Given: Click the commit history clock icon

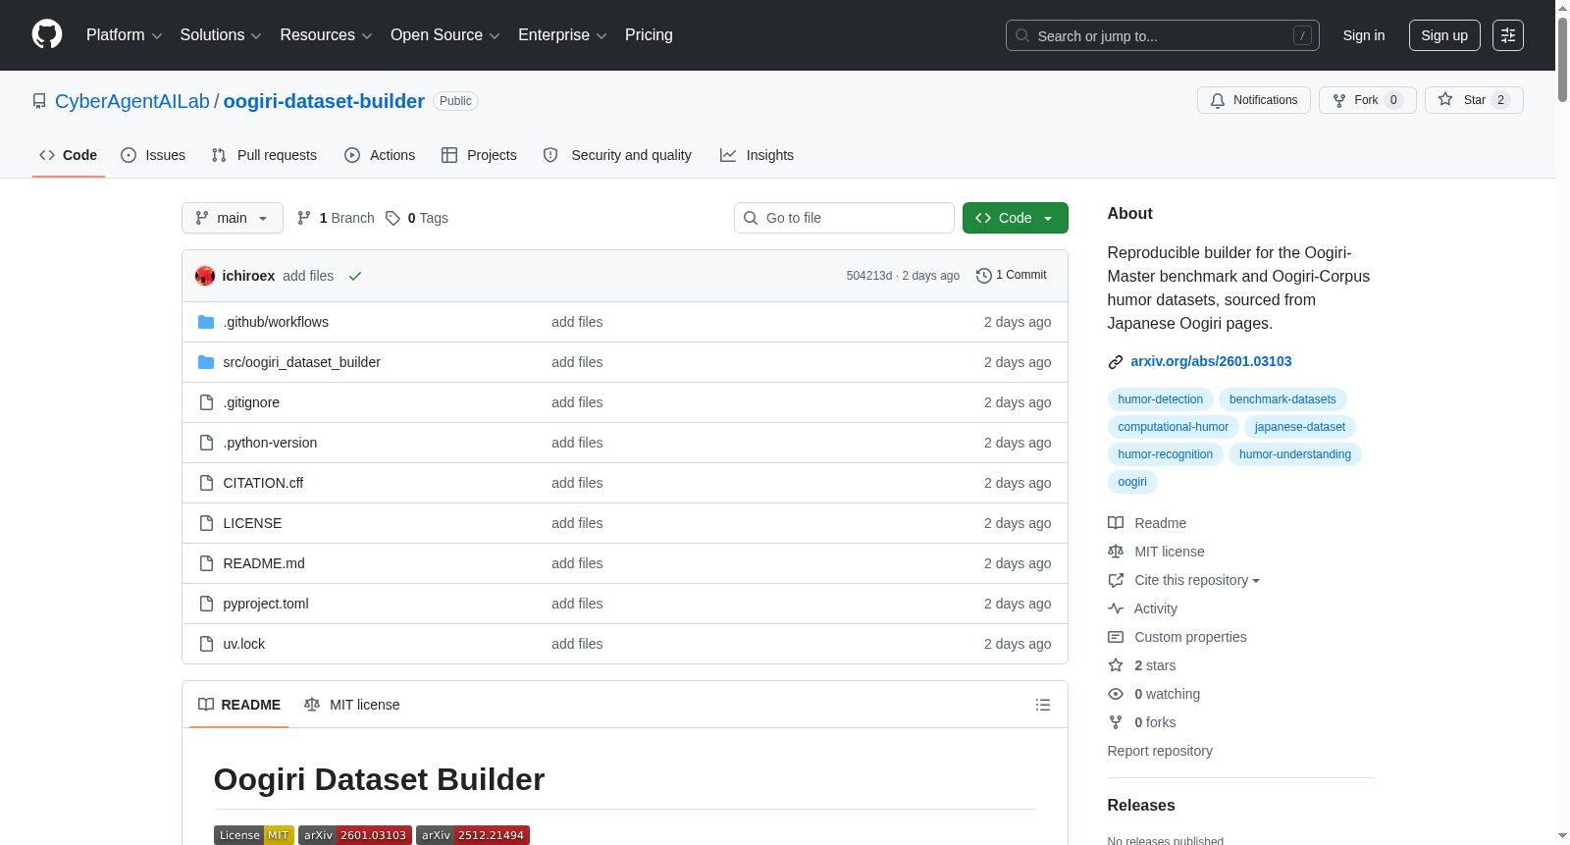Looking at the screenshot, I should coord(983,276).
